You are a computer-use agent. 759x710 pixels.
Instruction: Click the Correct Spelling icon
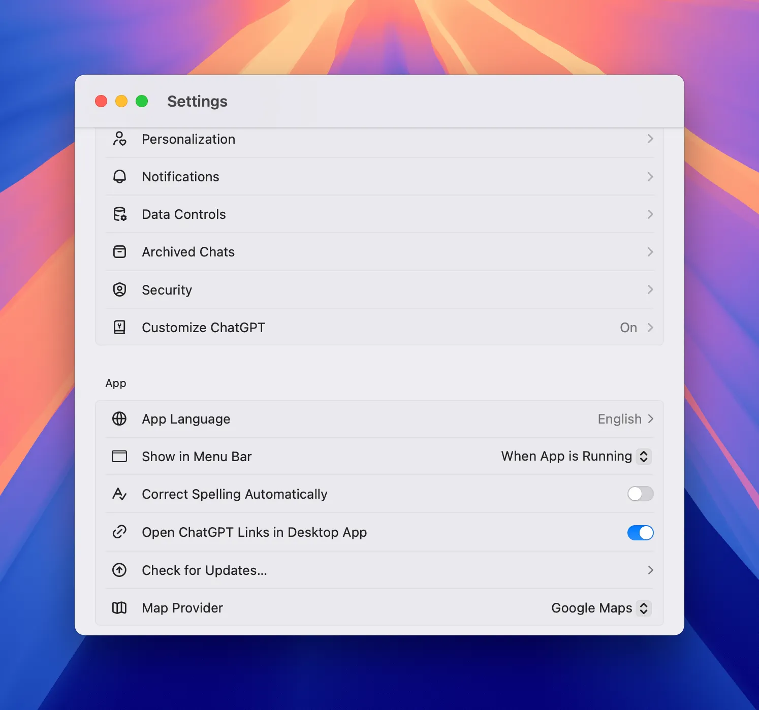[x=119, y=494]
